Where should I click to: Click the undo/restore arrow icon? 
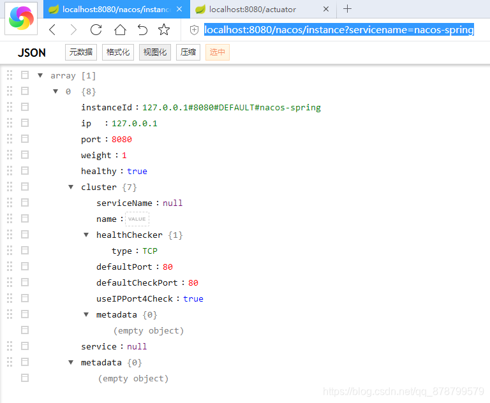142,30
